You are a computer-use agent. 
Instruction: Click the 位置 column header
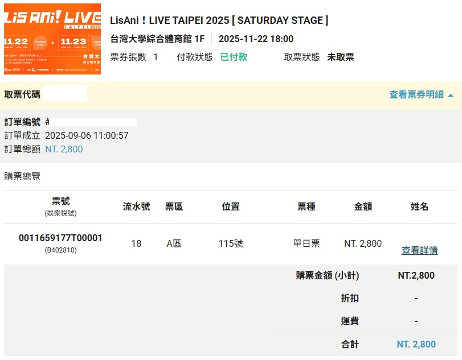click(231, 206)
